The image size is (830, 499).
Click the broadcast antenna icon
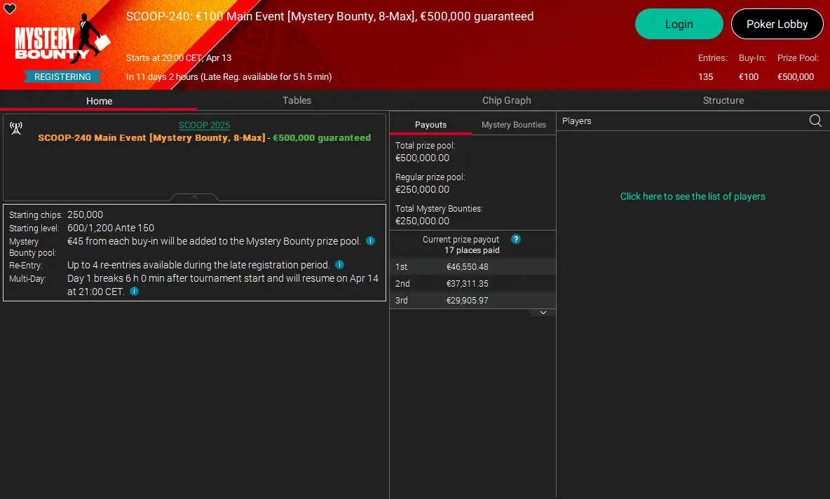tap(16, 128)
